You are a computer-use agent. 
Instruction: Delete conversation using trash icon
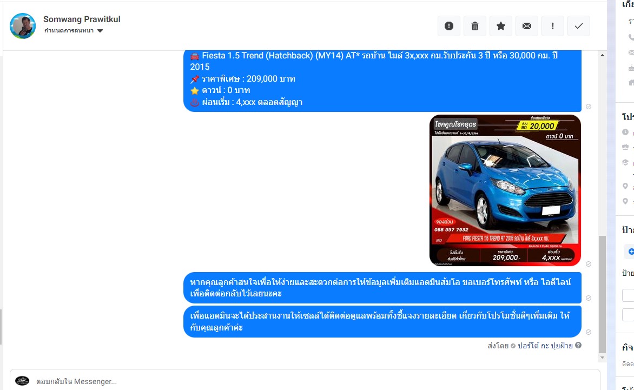coord(475,26)
